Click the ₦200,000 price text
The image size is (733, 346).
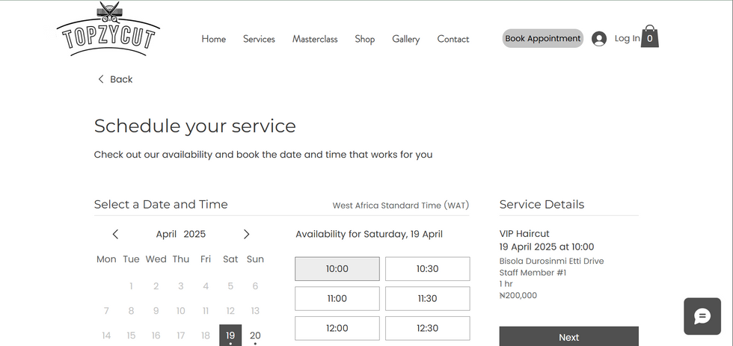518,296
